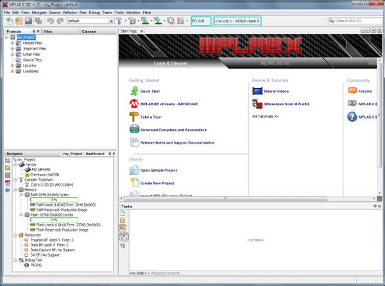Image resolution: width=385 pixels, height=286 pixels.
Task: Collapse the Memory node in Dashboard
Action: coord(15,190)
